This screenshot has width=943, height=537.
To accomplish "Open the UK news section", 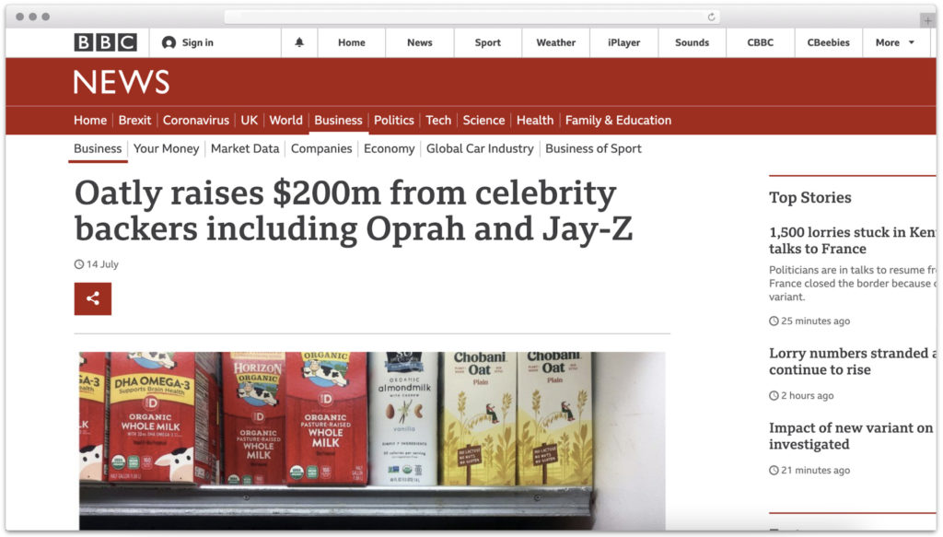I will [x=249, y=121].
